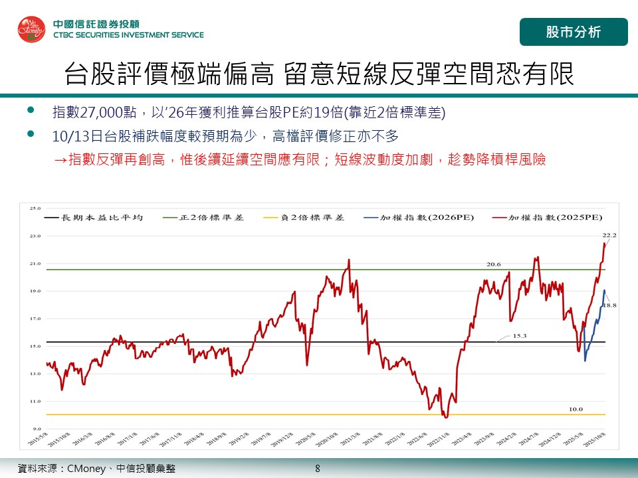Click the first teal bullet point marker
This screenshot has height=478, width=638.
pos(30,110)
